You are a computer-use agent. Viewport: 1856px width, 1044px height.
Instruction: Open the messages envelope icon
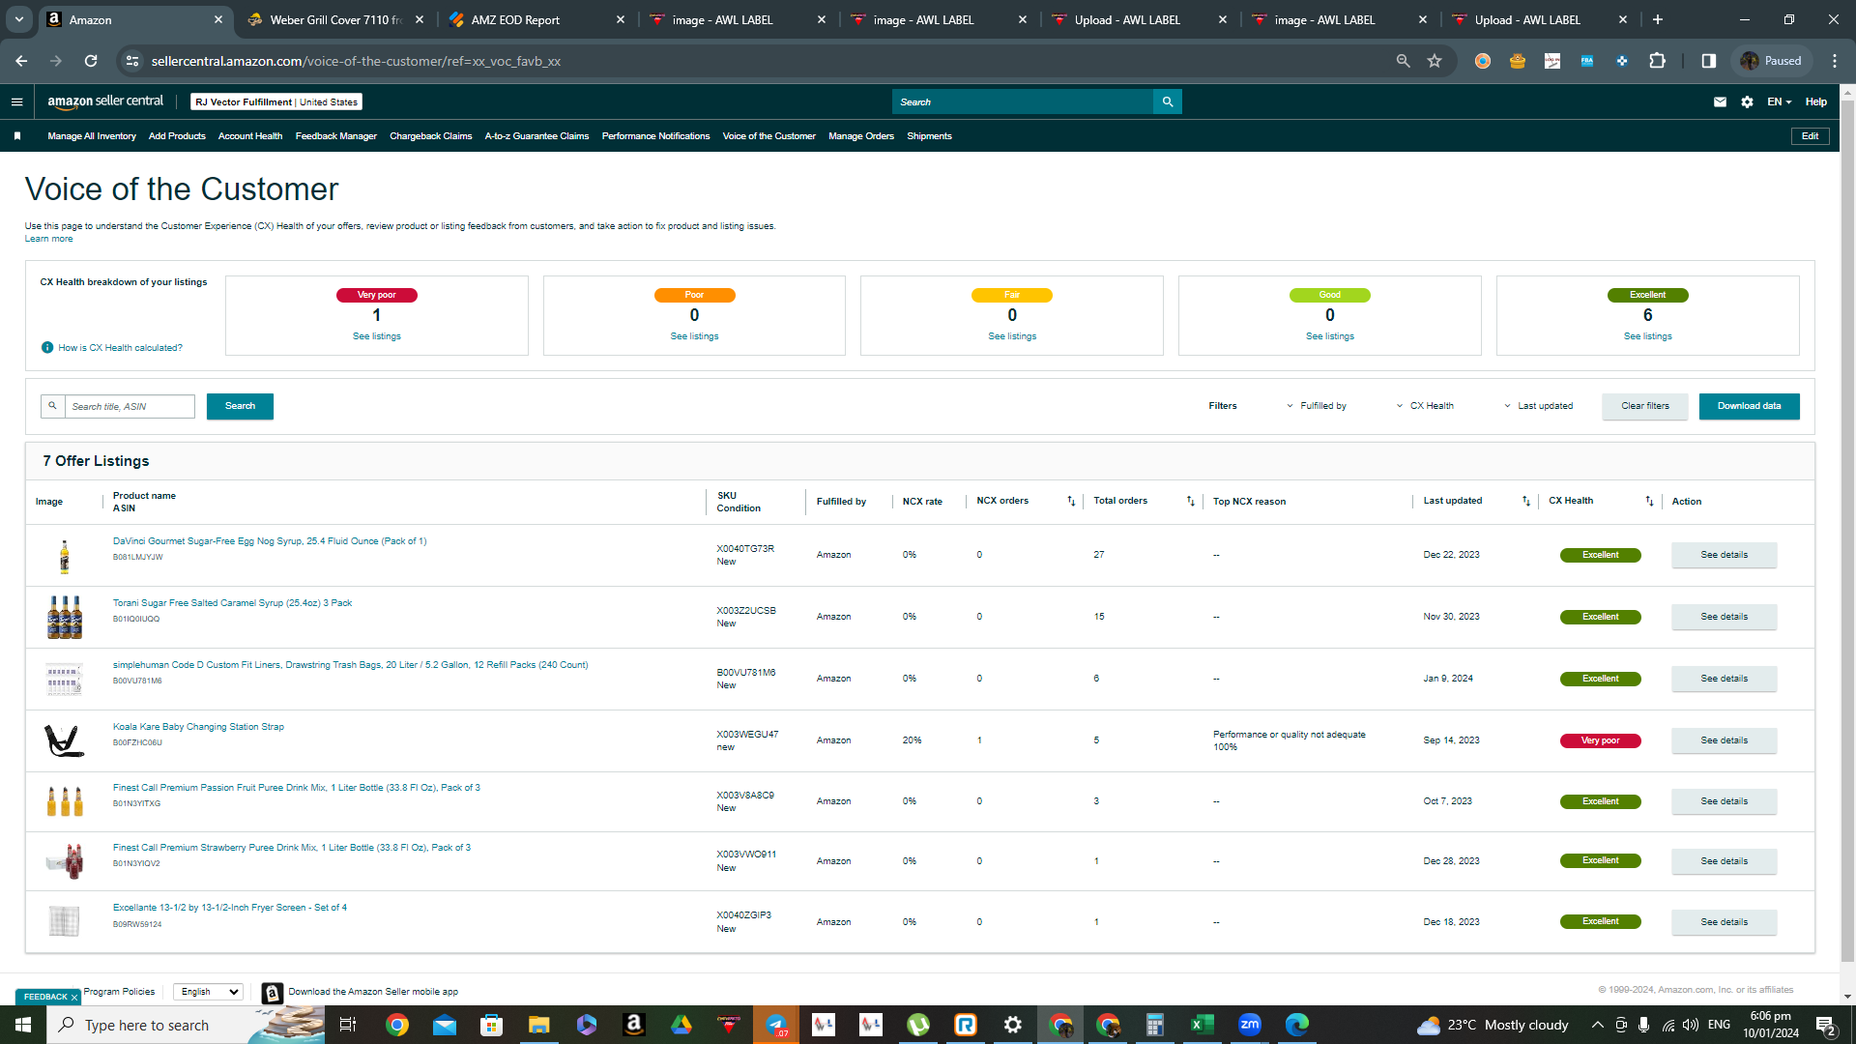pyautogui.click(x=1720, y=101)
